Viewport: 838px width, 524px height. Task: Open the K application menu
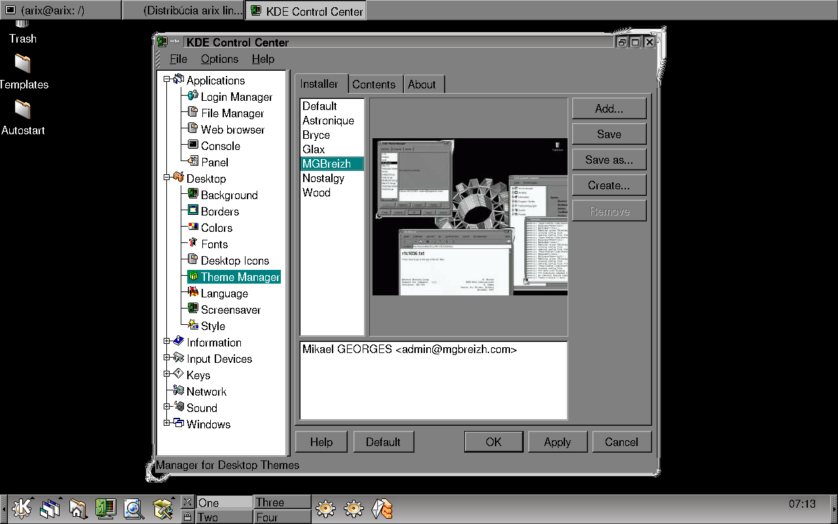point(21,508)
